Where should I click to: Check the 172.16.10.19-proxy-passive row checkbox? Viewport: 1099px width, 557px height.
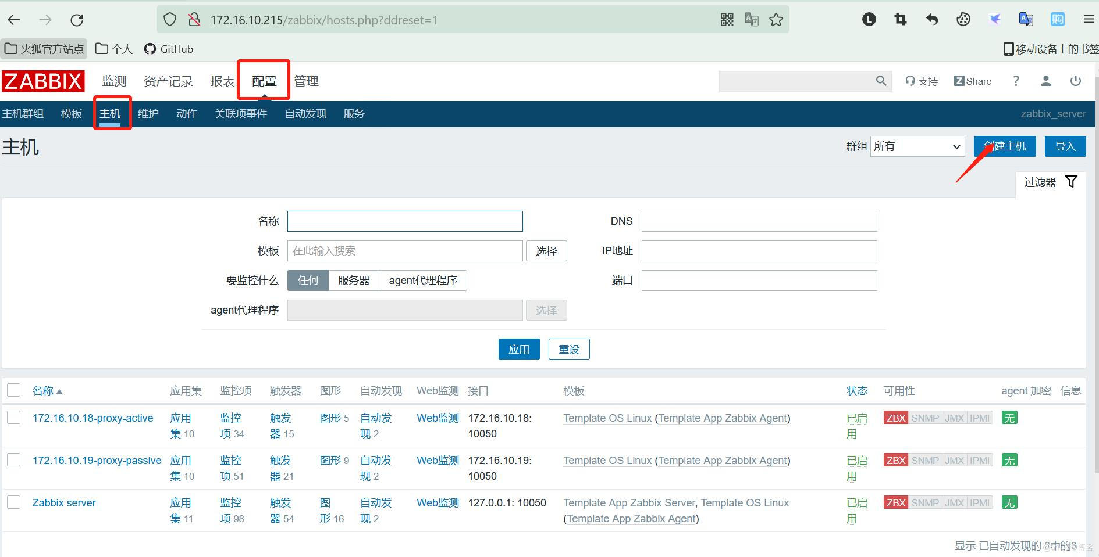click(x=14, y=460)
